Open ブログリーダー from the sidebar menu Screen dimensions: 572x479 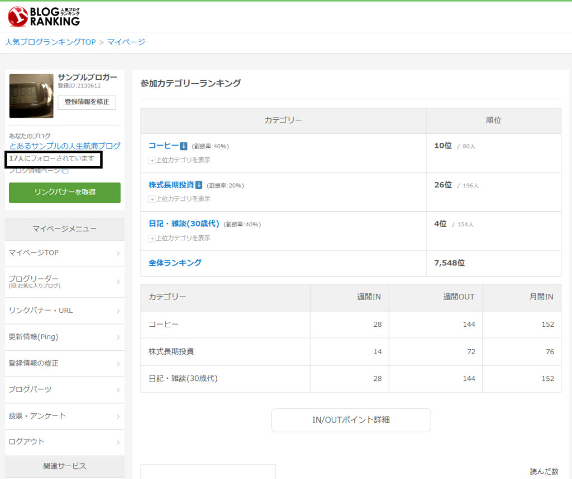click(65, 281)
